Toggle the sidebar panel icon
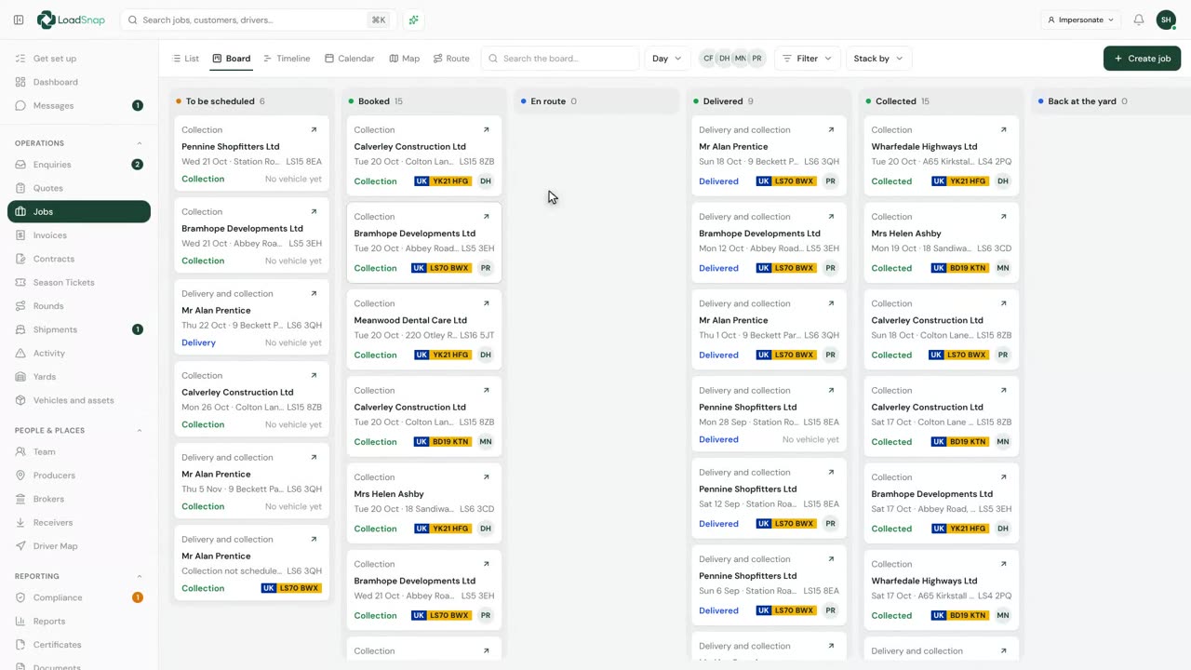Image resolution: width=1191 pixels, height=670 pixels. click(x=19, y=20)
